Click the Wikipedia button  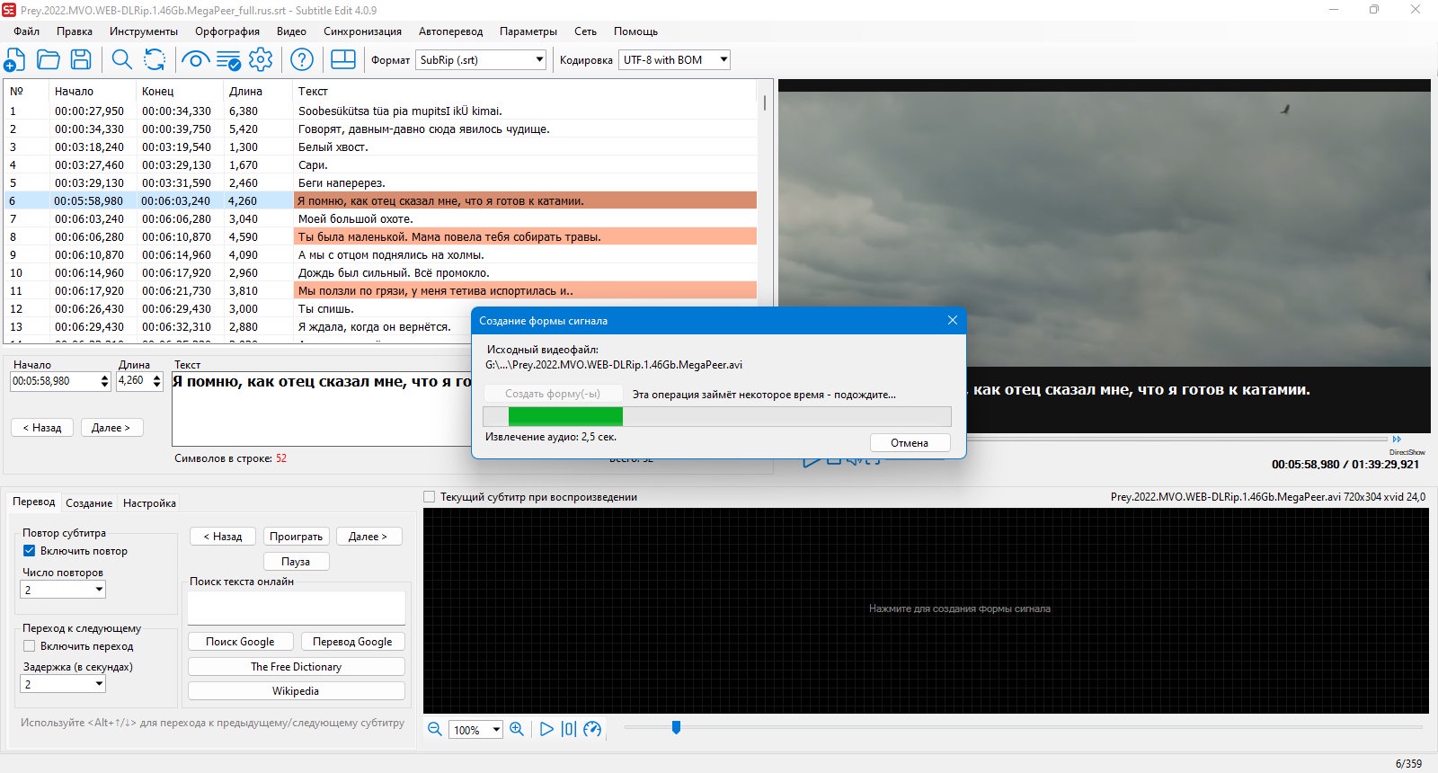(x=297, y=691)
